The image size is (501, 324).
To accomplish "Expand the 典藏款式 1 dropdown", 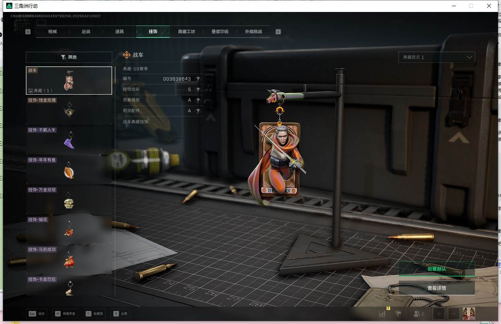I will (x=437, y=57).
